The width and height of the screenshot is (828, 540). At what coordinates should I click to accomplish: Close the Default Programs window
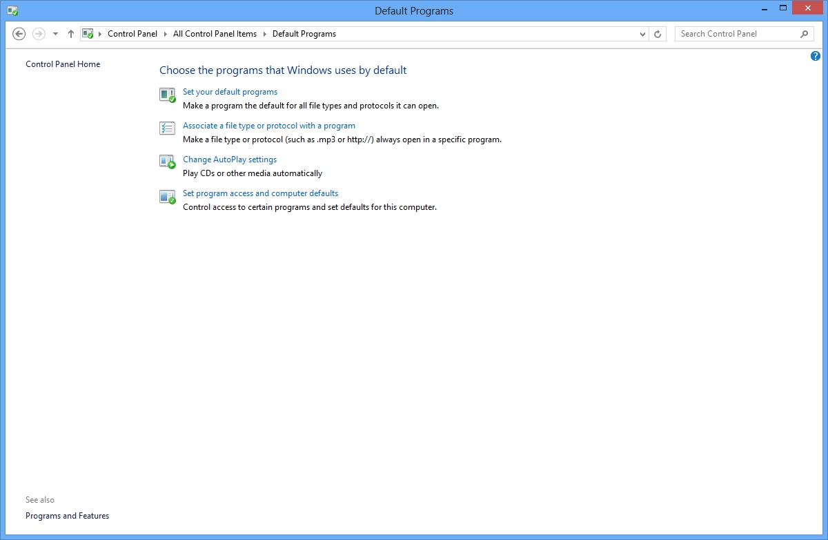pyautogui.click(x=808, y=8)
